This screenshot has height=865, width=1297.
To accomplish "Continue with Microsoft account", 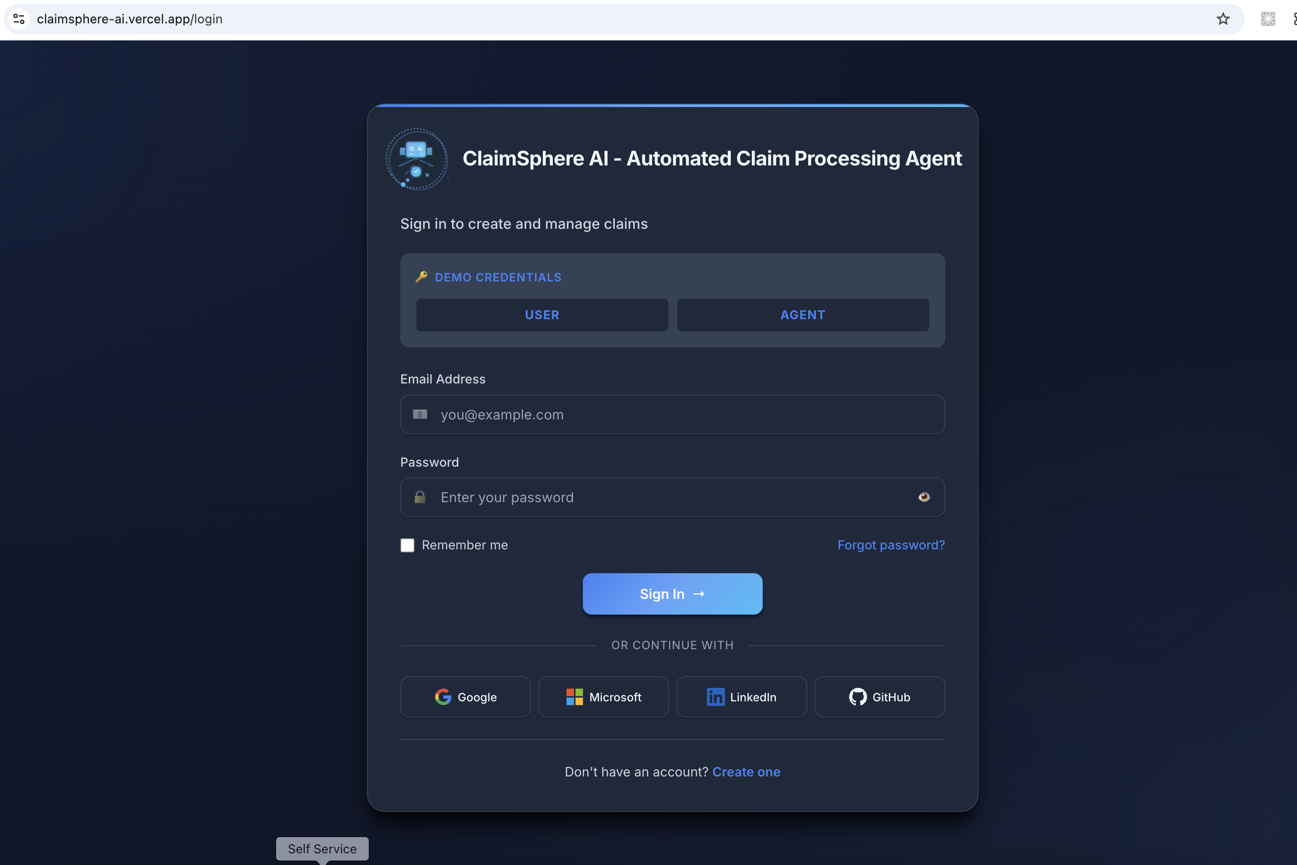I will 603,697.
